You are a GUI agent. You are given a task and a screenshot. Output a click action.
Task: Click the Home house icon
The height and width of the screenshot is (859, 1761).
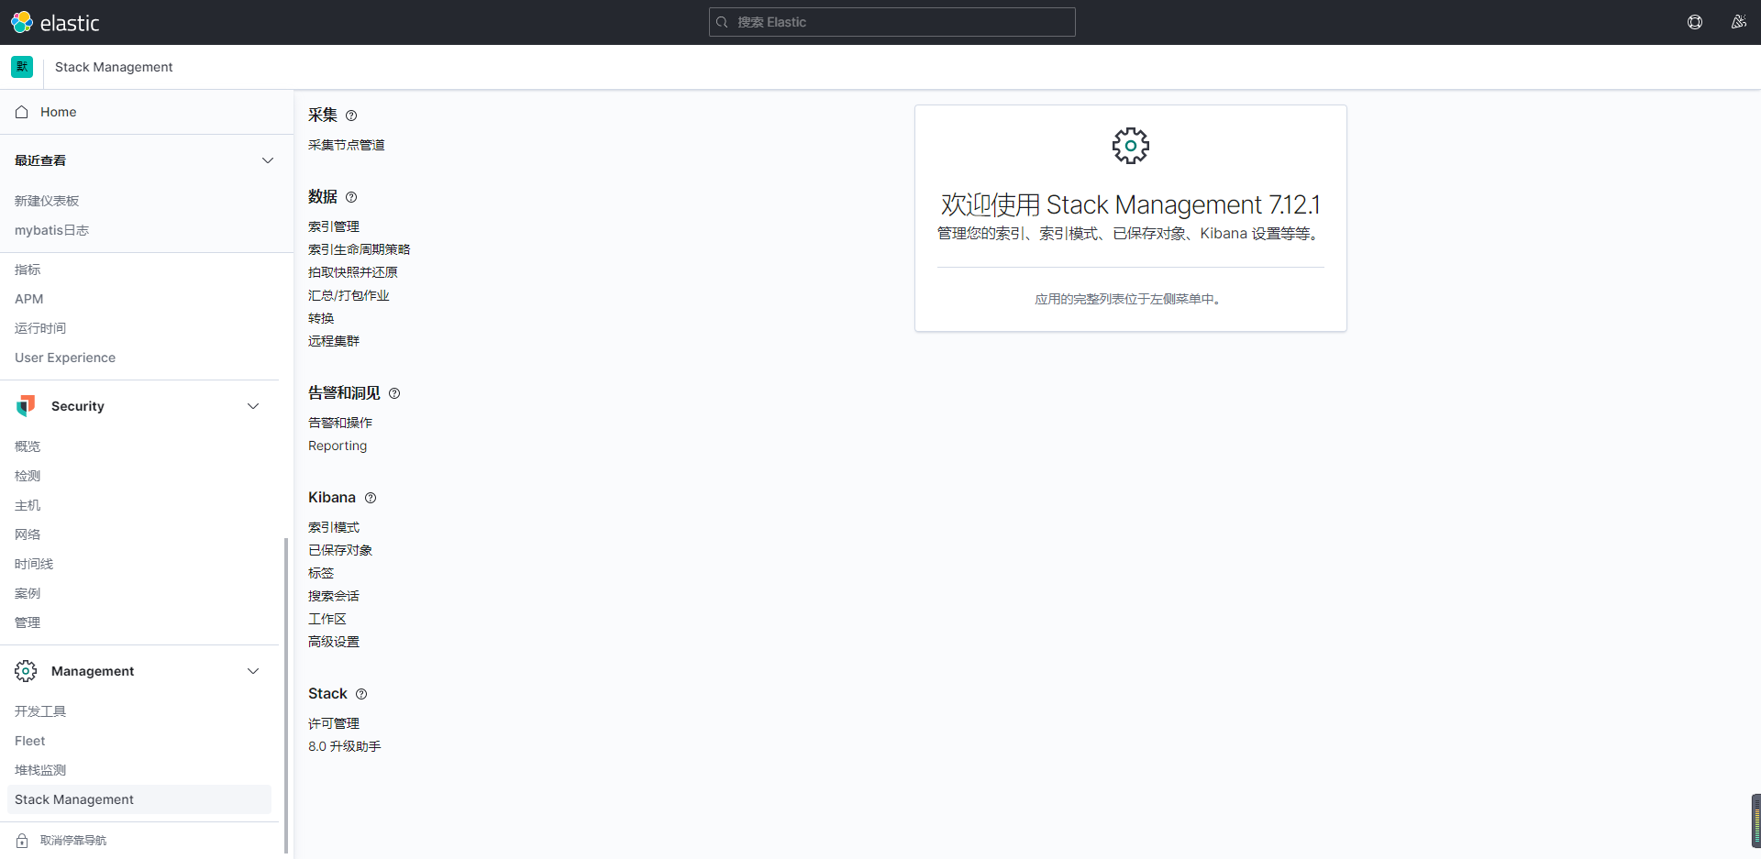coord(22,112)
